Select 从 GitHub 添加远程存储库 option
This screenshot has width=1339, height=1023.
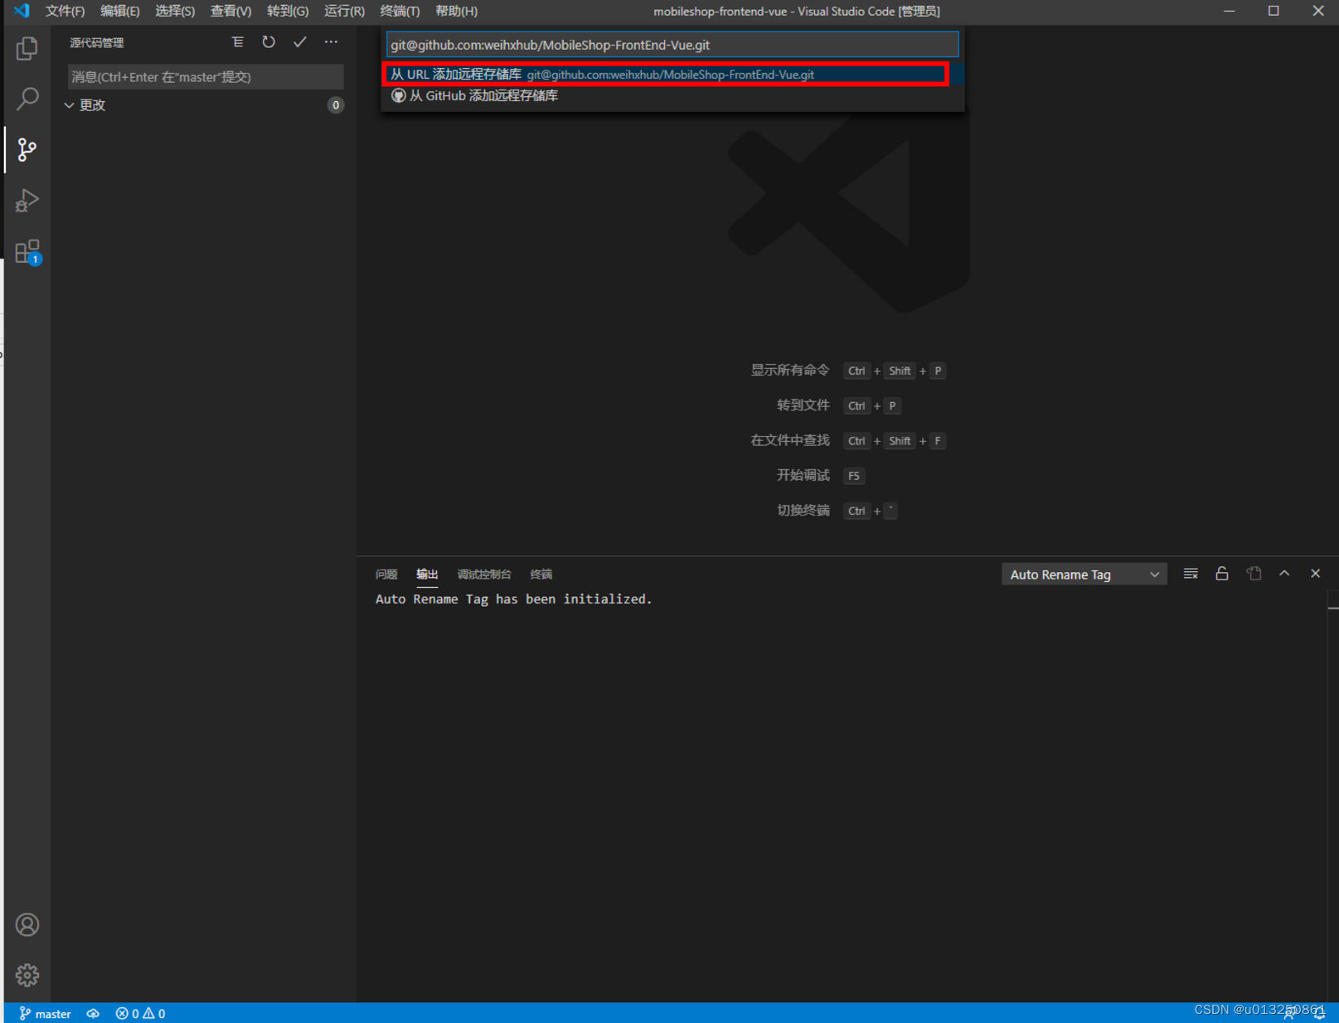(x=672, y=96)
